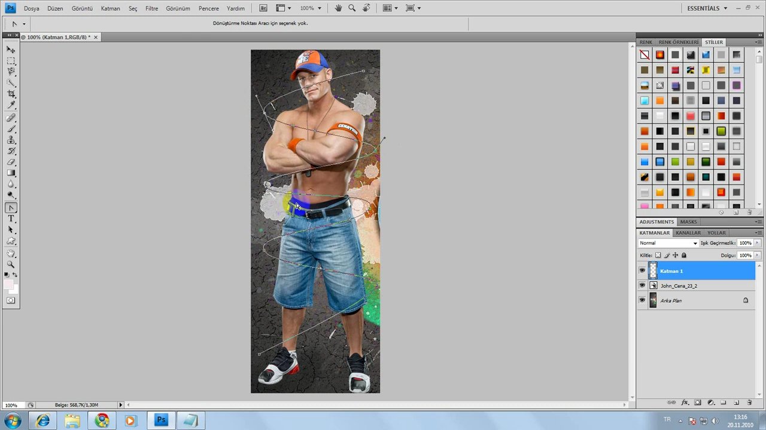This screenshot has width=766, height=430.
Task: Create a new layer group folder icon
Action: click(724, 403)
